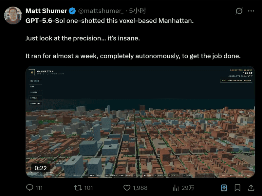Click the repost arrows icon
This screenshot has height=196, width=262.
pyautogui.click(x=78, y=188)
